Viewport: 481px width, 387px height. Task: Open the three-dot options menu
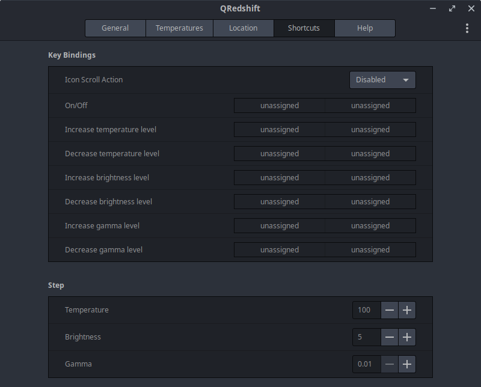(x=467, y=28)
